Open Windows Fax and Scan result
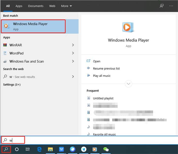Viewport: 178px width, 154px height. click(x=39, y=61)
